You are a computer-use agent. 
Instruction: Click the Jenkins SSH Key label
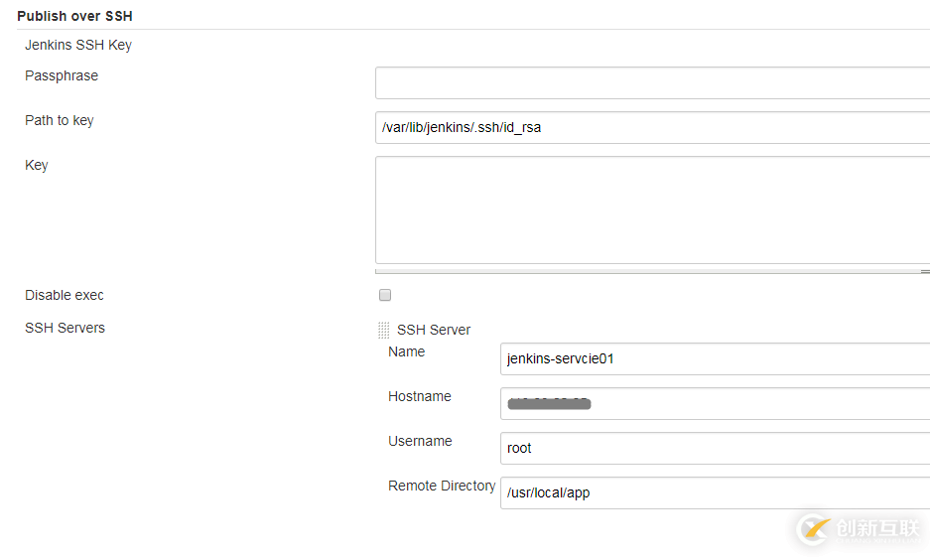click(x=78, y=45)
